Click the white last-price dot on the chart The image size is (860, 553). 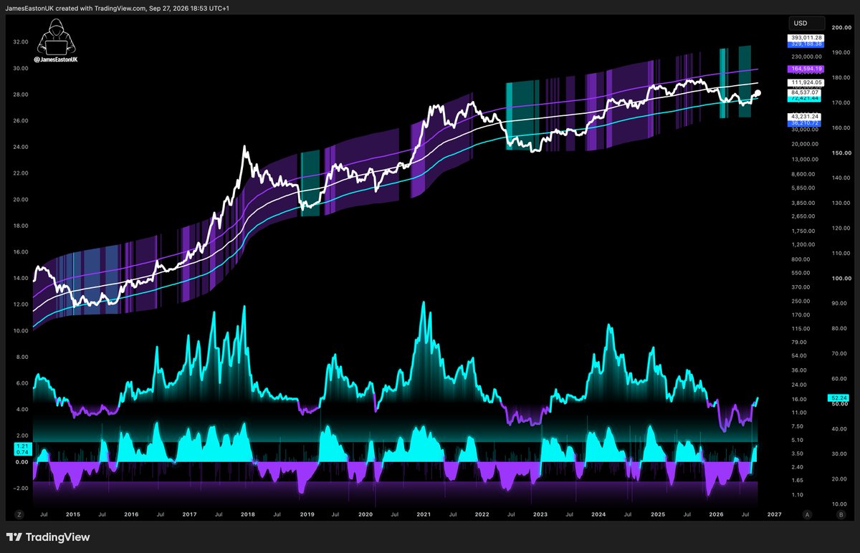[x=758, y=93]
